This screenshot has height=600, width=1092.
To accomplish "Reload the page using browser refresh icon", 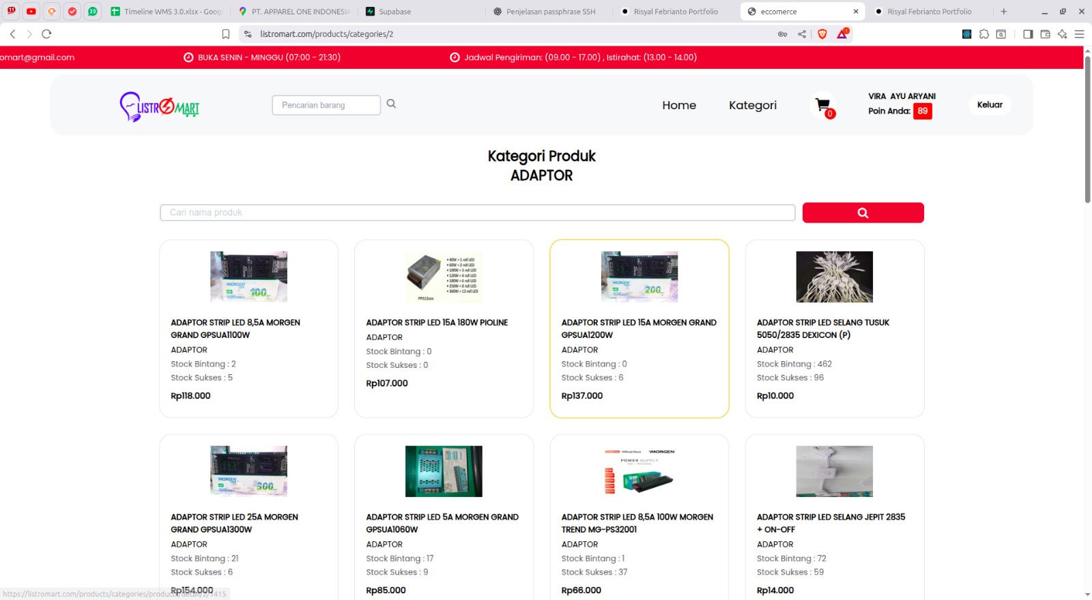I will pyautogui.click(x=46, y=34).
